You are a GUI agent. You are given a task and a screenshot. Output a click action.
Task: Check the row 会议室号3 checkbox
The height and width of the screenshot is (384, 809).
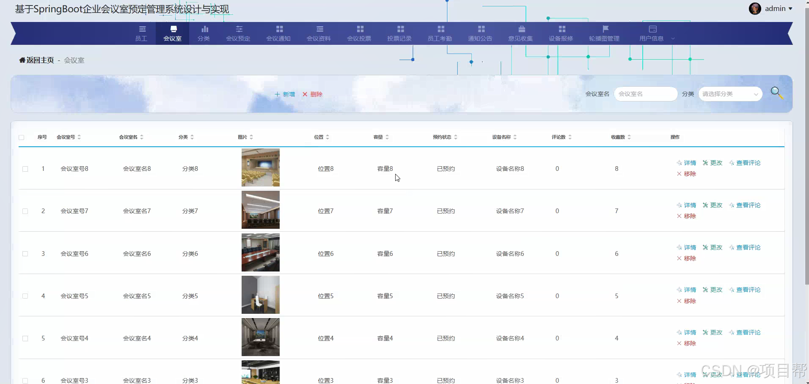[25, 381]
